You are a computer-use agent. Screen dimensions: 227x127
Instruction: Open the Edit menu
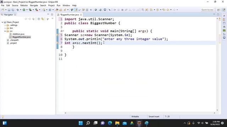(8, 5)
